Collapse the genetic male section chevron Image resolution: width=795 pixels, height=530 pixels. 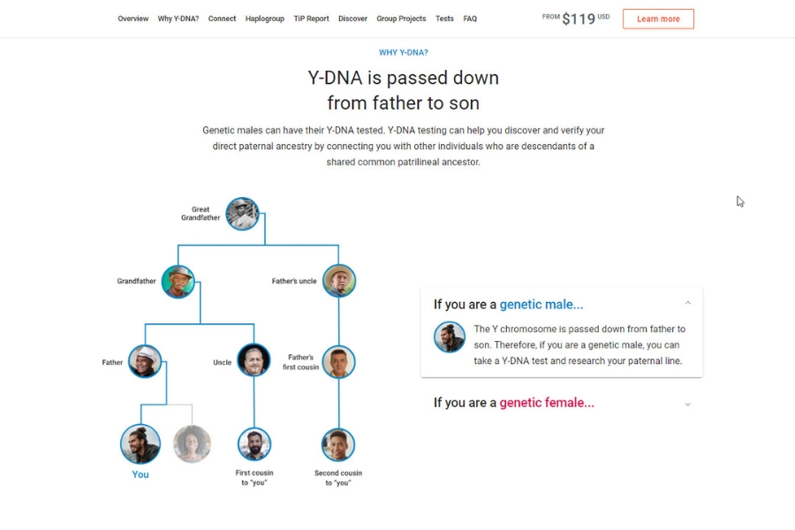coord(688,304)
